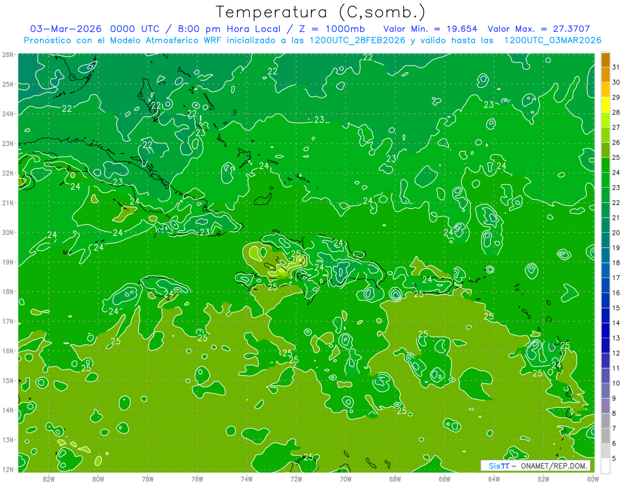Click latitude axis label '15N'
Screen dimensions: 630x486
(x=8, y=380)
